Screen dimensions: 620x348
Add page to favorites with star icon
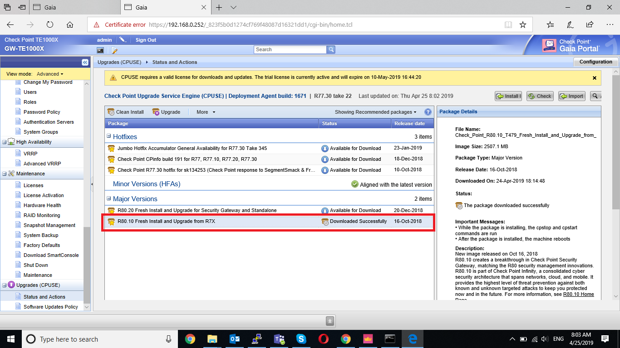coord(523,24)
